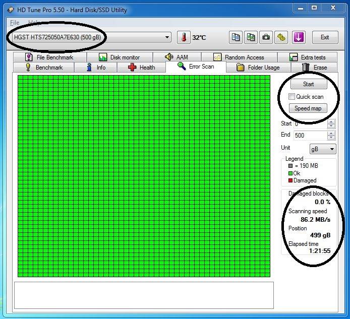Switch to the AAM tab

coord(177,57)
